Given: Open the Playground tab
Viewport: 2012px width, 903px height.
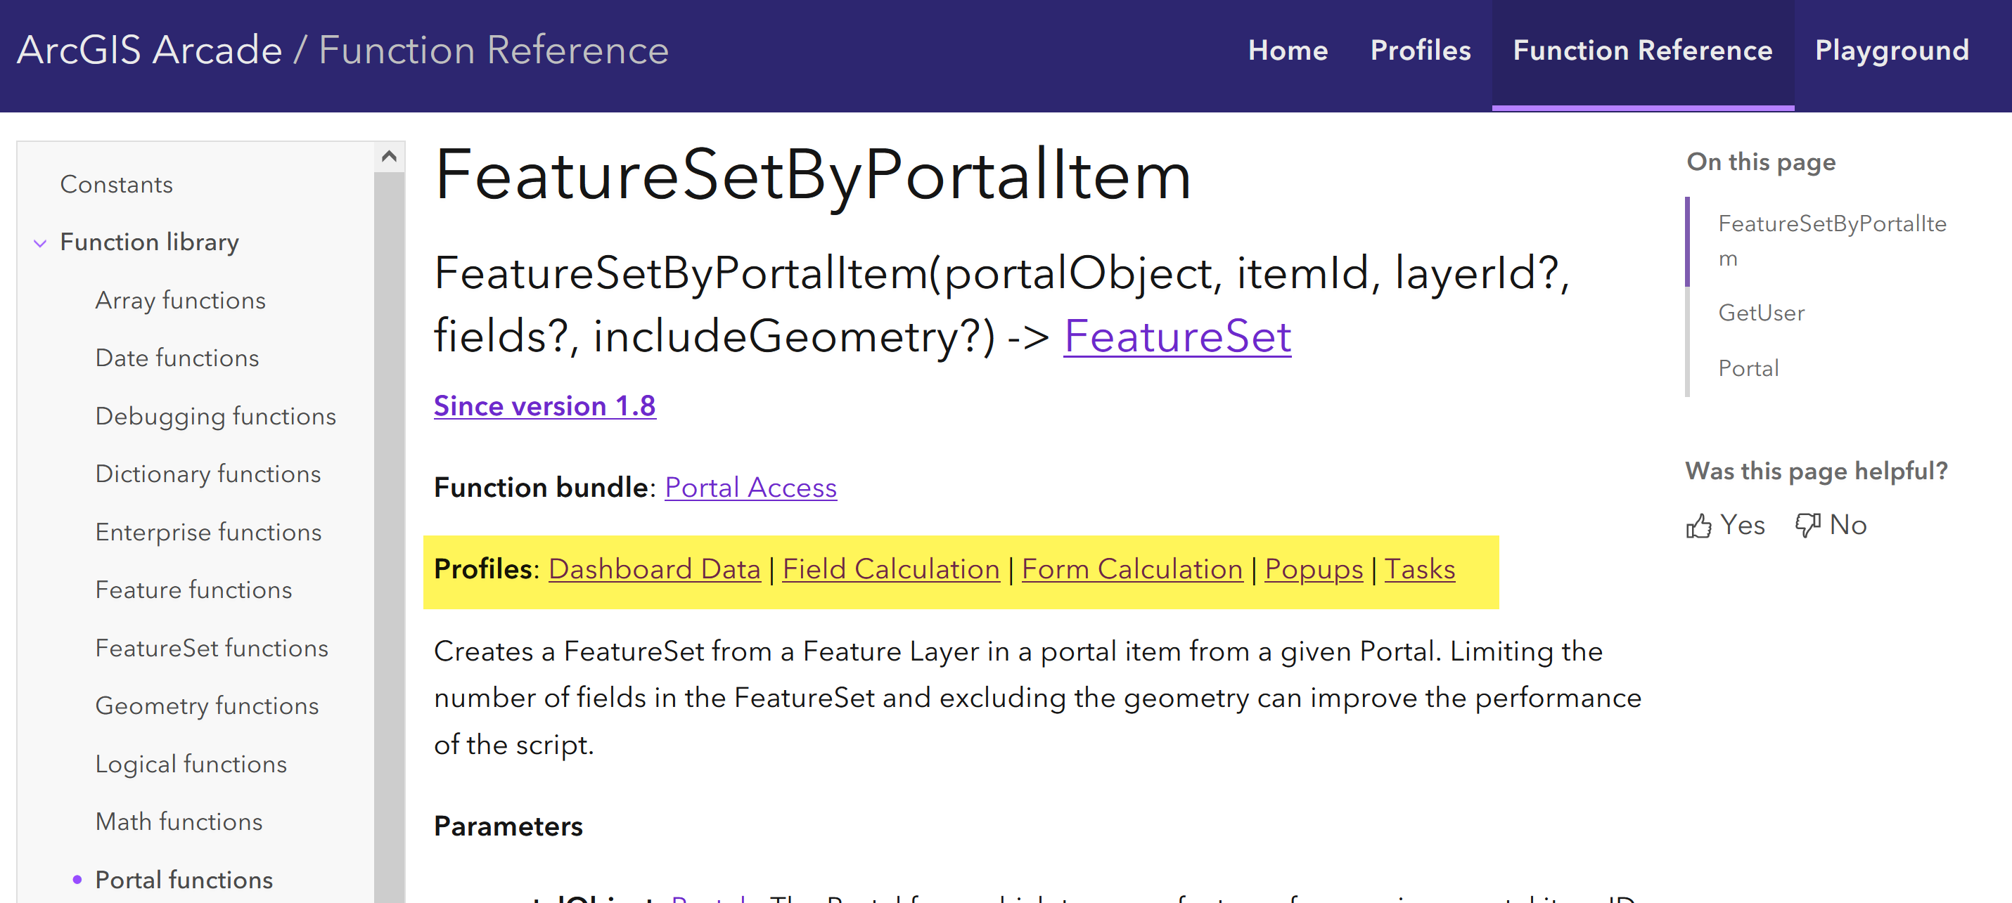Looking at the screenshot, I should point(1891,51).
